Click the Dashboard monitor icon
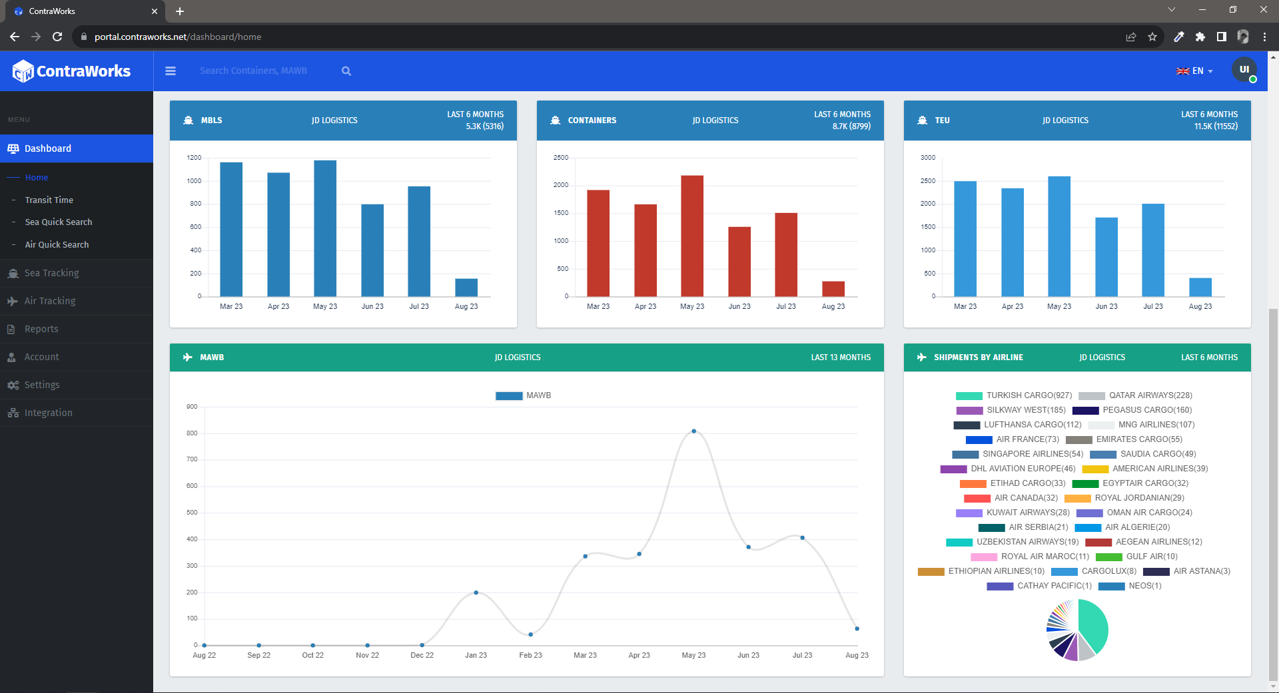 pyautogui.click(x=13, y=148)
